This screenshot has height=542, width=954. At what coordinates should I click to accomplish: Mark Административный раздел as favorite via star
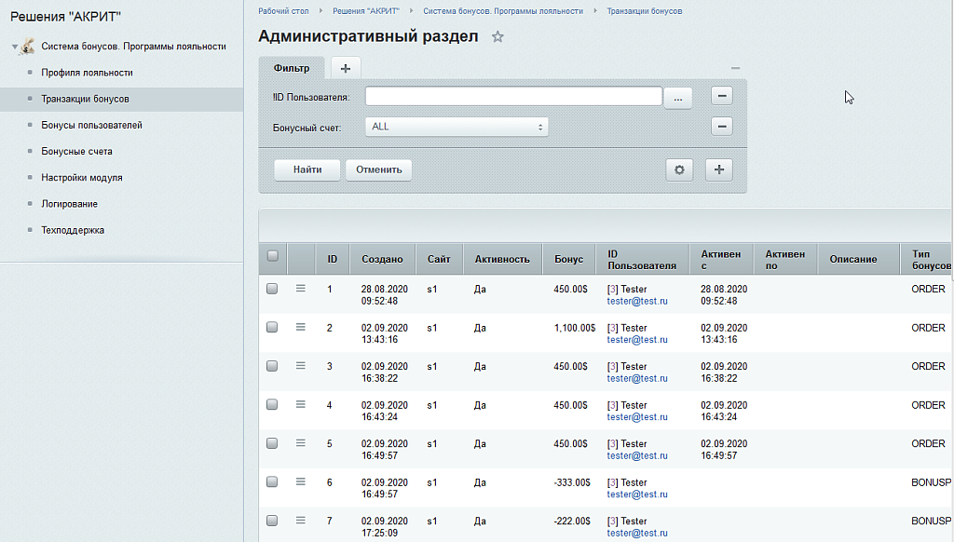497,37
